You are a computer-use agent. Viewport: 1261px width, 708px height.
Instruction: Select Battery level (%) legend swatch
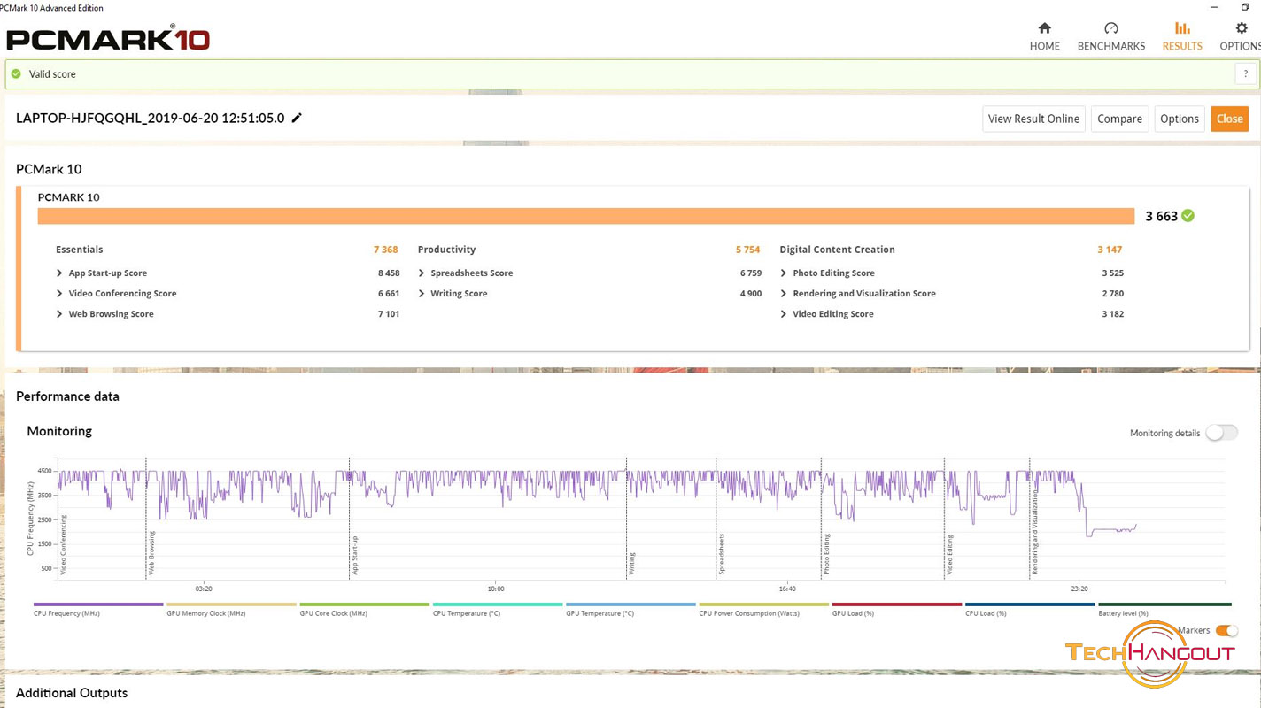(1164, 604)
